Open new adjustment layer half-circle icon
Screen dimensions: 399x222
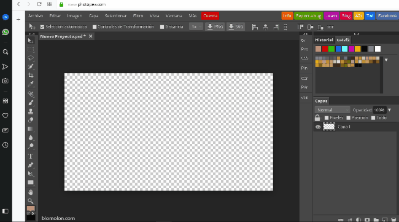(358, 220)
